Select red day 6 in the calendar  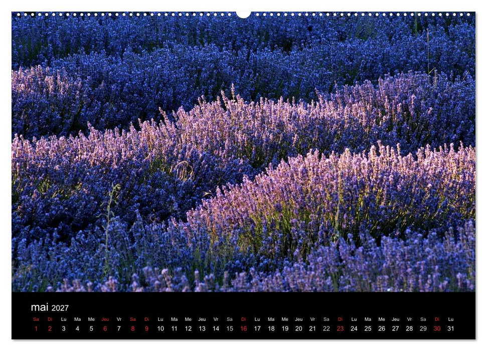(105, 328)
